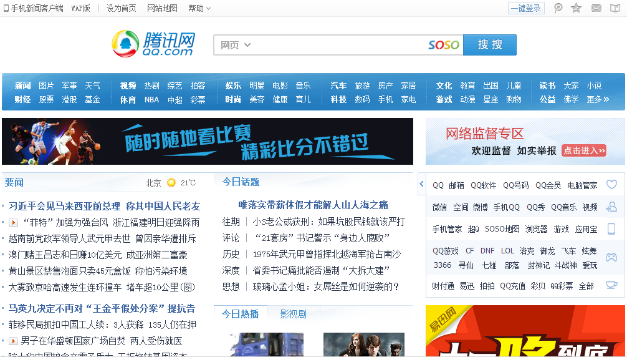This screenshot has width=627, height=357.
Task: Click the open book icon in top bar
Action: pos(615,8)
